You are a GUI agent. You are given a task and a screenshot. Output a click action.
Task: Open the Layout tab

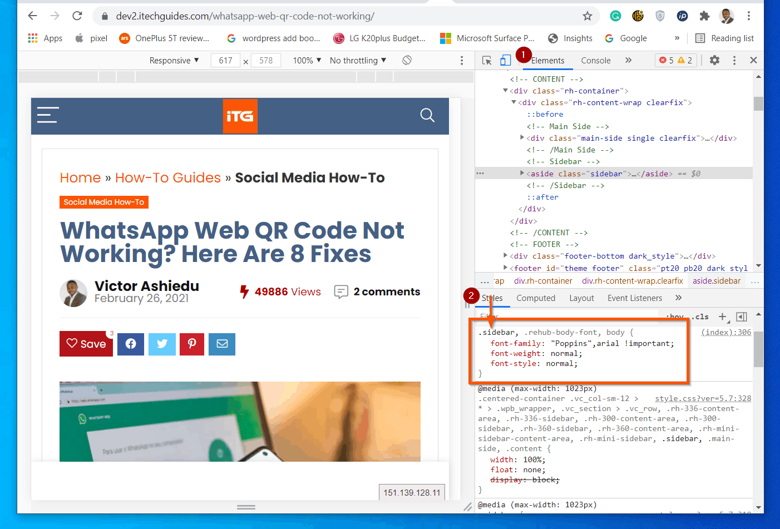581,298
